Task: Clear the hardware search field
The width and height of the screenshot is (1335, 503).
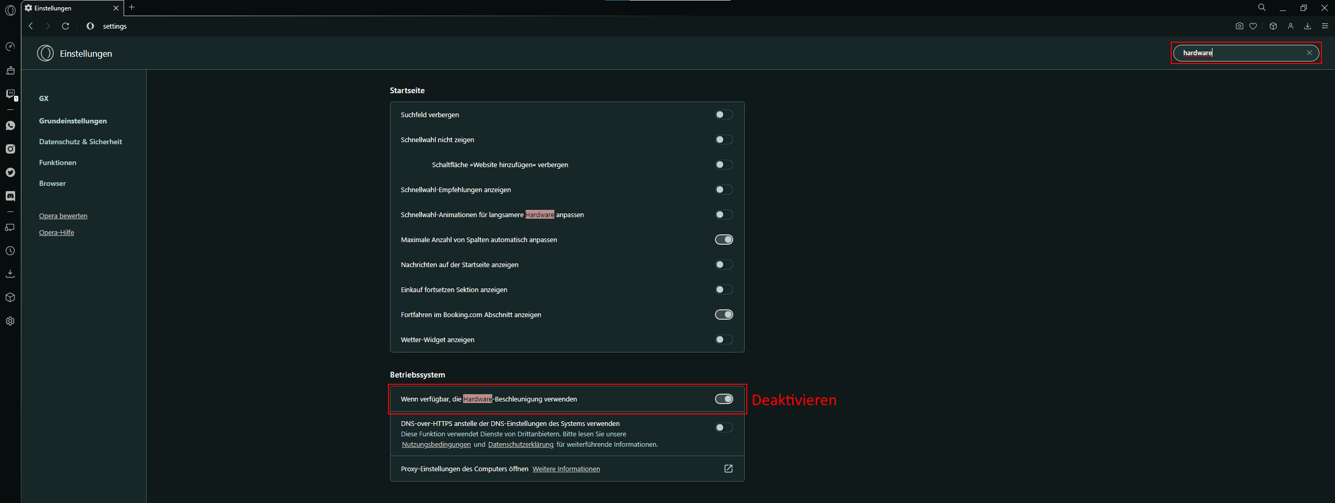Action: 1309,53
